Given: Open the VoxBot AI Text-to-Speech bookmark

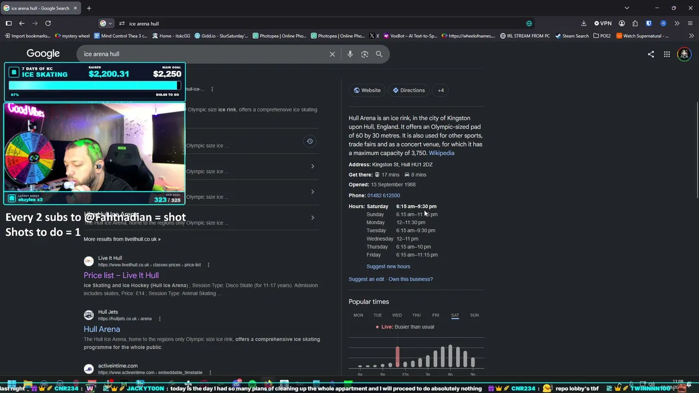Looking at the screenshot, I should click(411, 36).
